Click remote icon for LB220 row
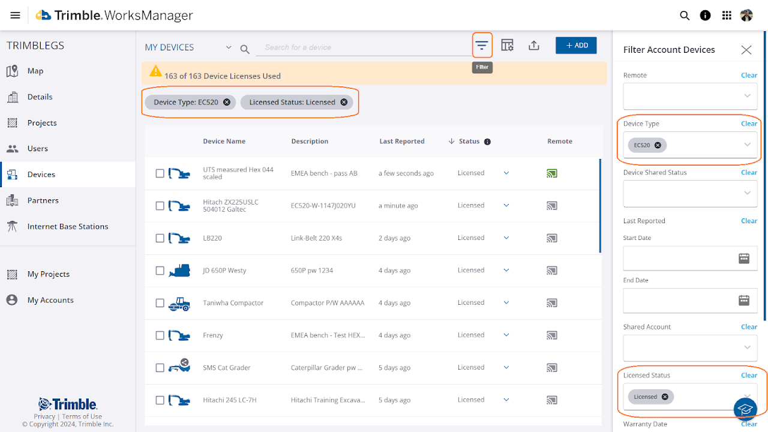Image resolution: width=768 pixels, height=432 pixels. point(552,238)
